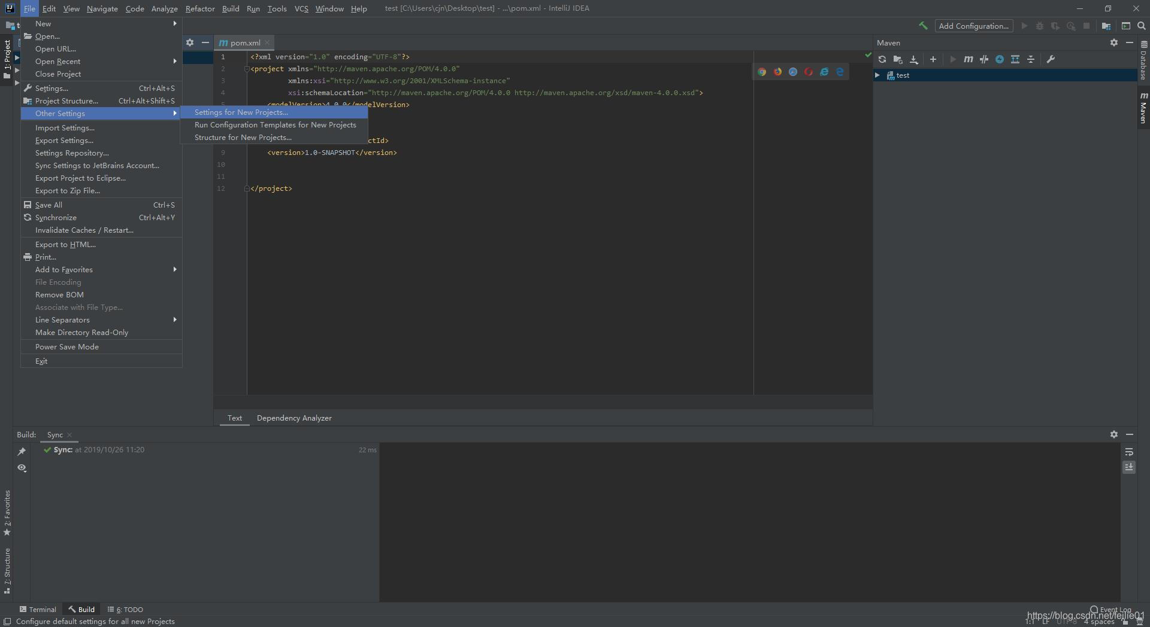Switch to Dependency Analyzer tab
Image resolution: width=1150 pixels, height=627 pixels.
[294, 418]
